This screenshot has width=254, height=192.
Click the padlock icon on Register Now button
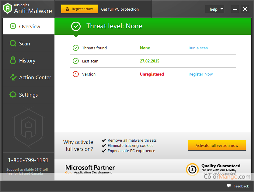click(68, 9)
